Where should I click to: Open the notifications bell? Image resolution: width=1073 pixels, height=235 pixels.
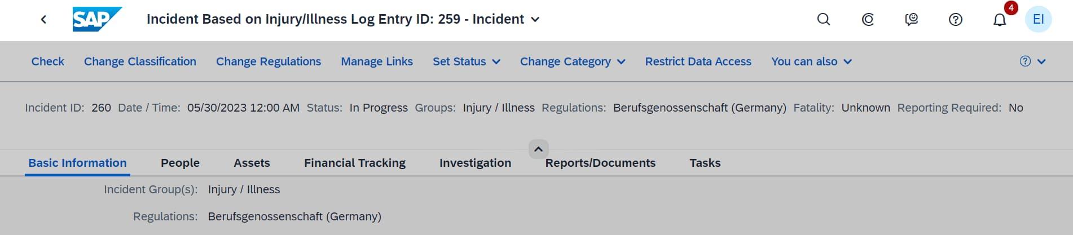(1000, 20)
